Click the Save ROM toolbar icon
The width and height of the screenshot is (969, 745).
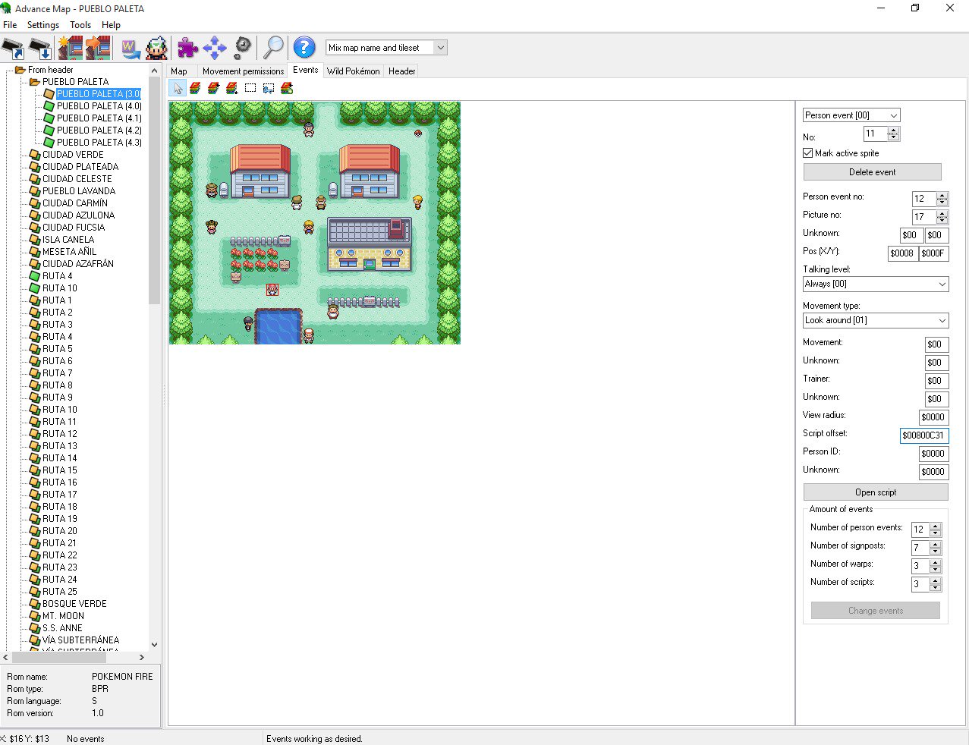click(x=40, y=48)
